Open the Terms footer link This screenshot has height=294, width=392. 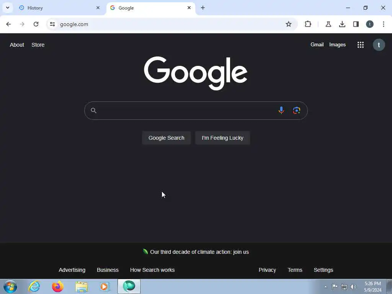(x=295, y=270)
